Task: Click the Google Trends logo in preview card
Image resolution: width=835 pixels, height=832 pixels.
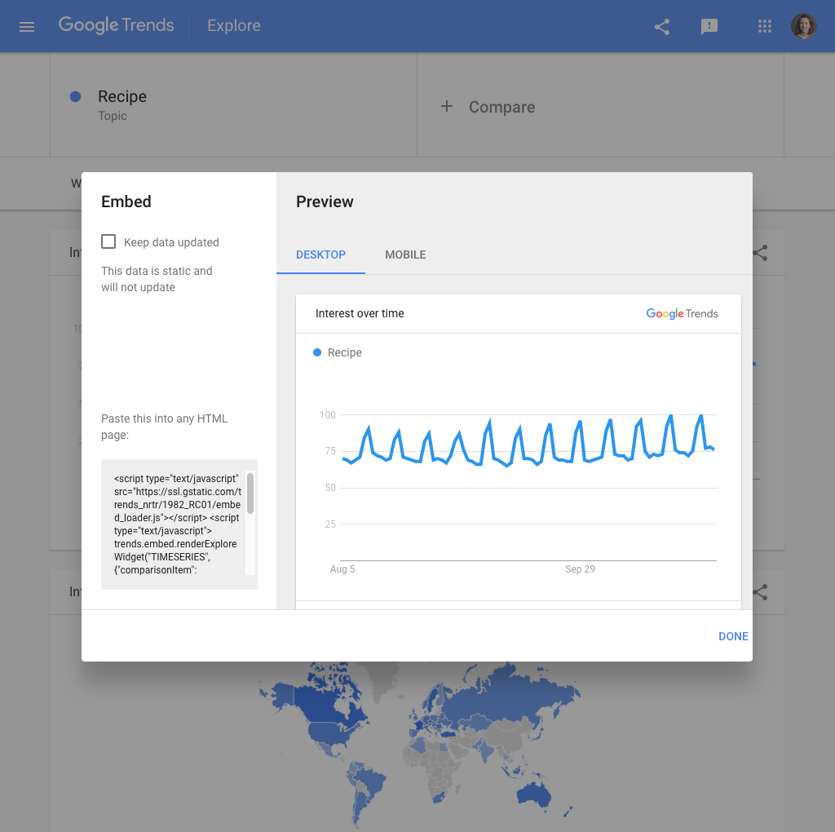Action: click(x=682, y=313)
